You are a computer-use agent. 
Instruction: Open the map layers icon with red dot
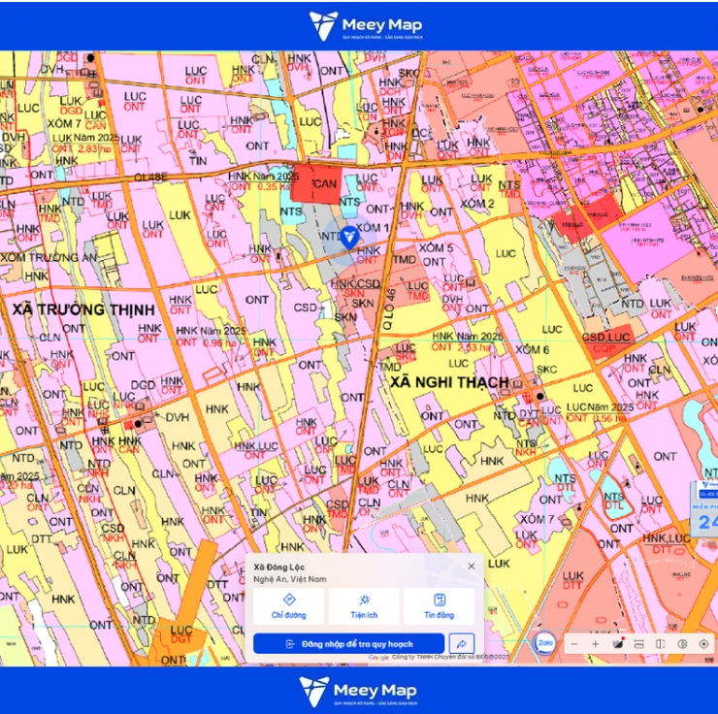tap(618, 644)
